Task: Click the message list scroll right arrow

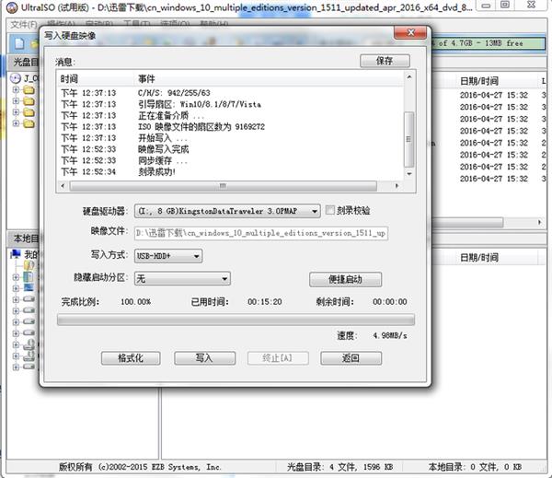Action: pyautogui.click(x=397, y=186)
